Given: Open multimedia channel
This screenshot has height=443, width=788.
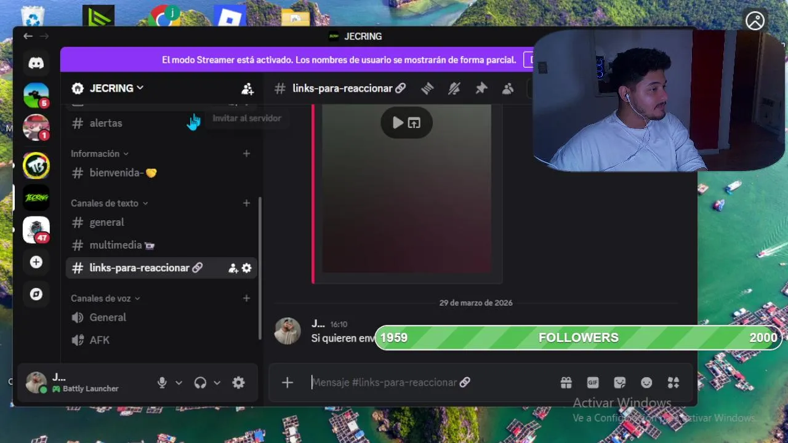Looking at the screenshot, I should (162, 245).
